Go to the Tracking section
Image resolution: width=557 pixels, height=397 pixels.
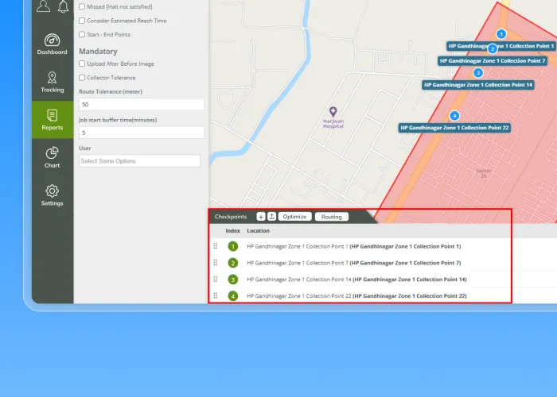52,82
